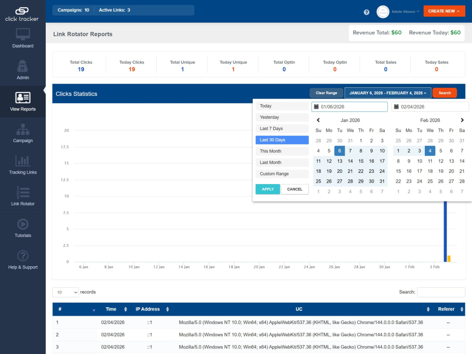Click Campaigns: 10 in header

tap(74, 10)
